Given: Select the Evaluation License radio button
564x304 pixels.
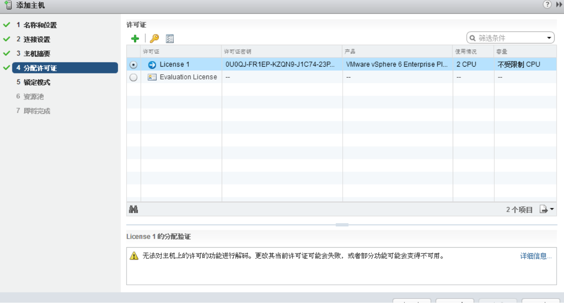Looking at the screenshot, I should (134, 77).
